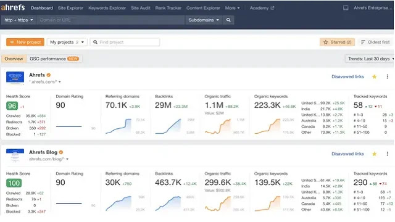395x222 pixels.
Task: Click the search magnifier button in header
Action: [228, 20]
